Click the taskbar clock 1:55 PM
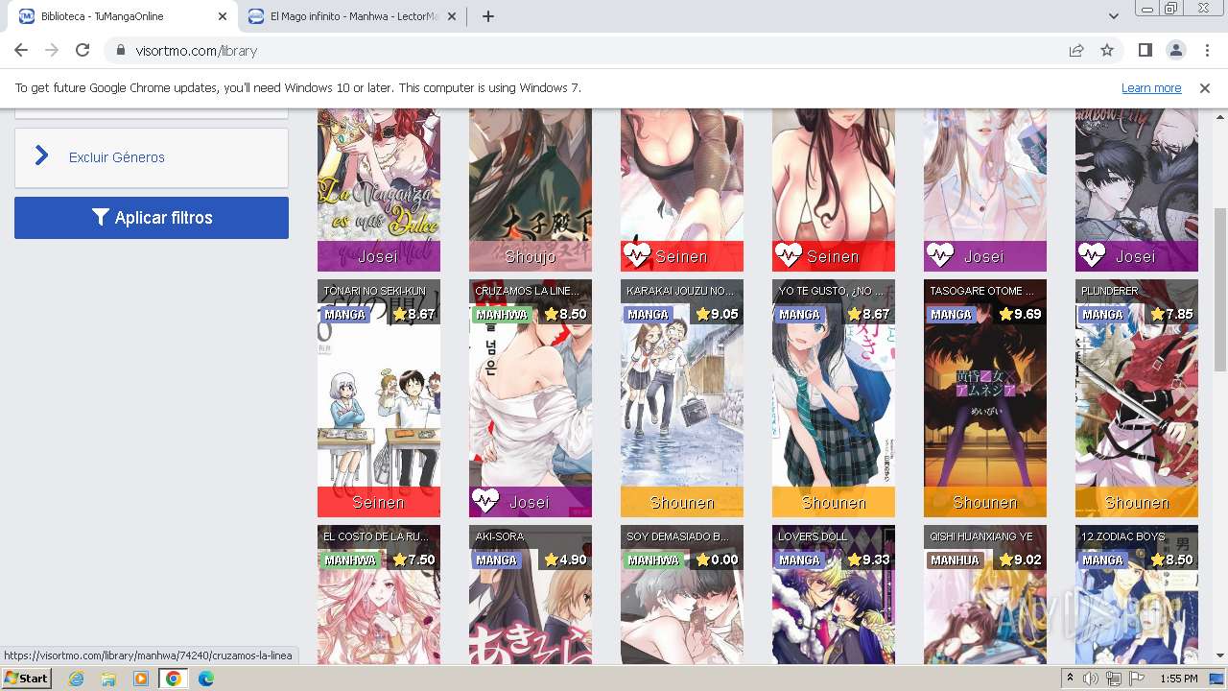Image resolution: width=1228 pixels, height=691 pixels. (x=1179, y=679)
